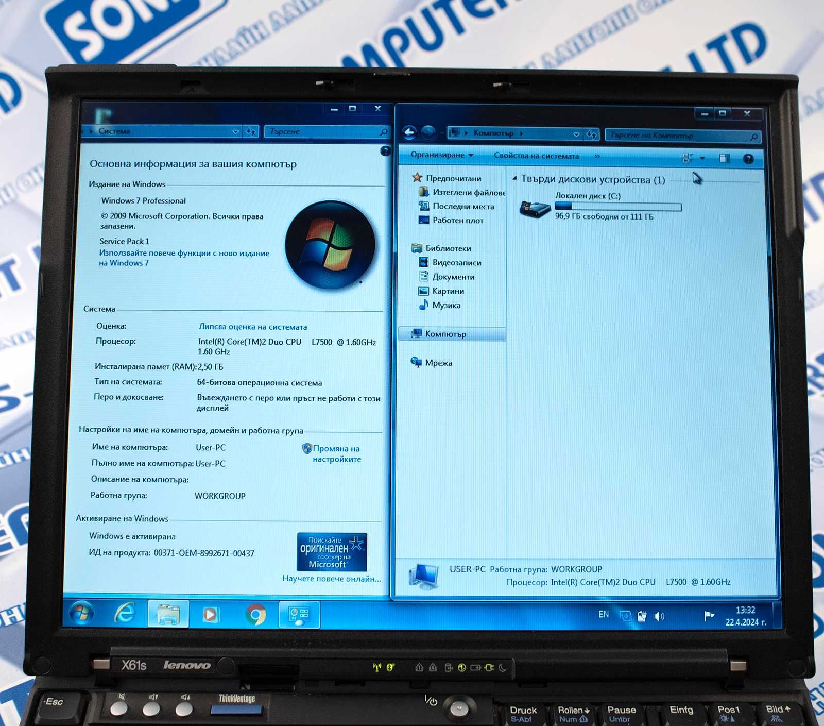Toggle the preview pane icon

725,158
